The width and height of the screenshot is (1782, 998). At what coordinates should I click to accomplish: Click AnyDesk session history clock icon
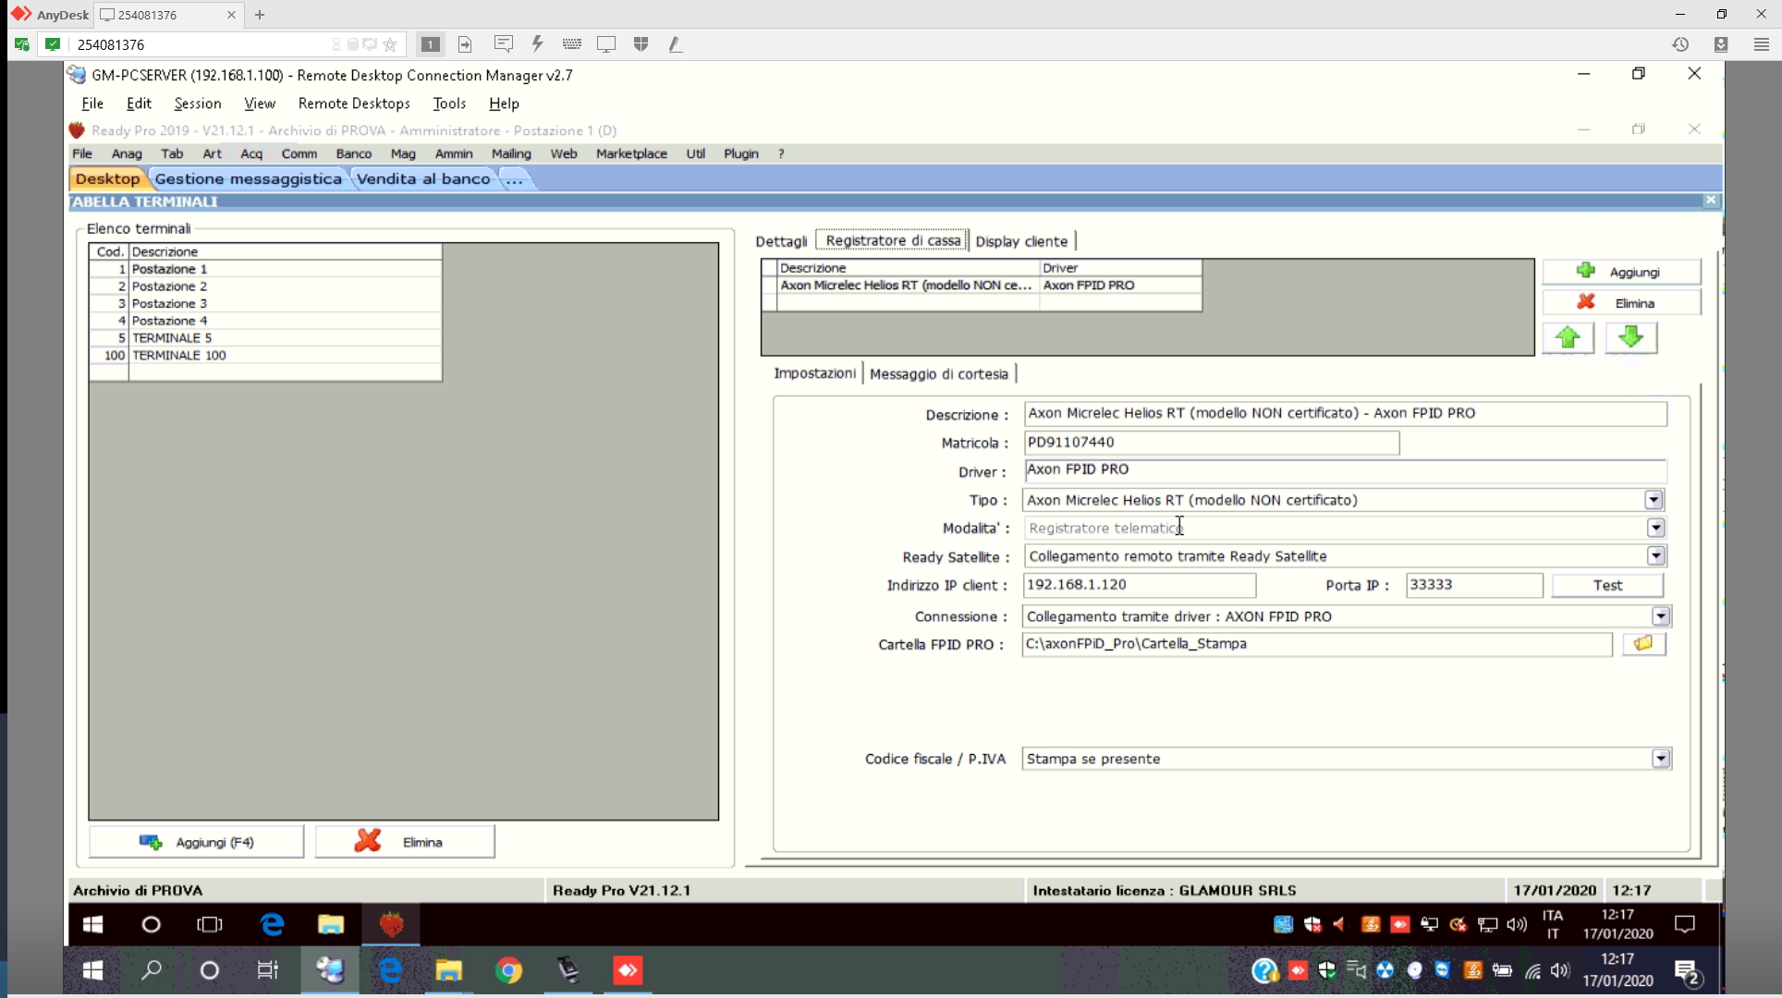point(1680,43)
